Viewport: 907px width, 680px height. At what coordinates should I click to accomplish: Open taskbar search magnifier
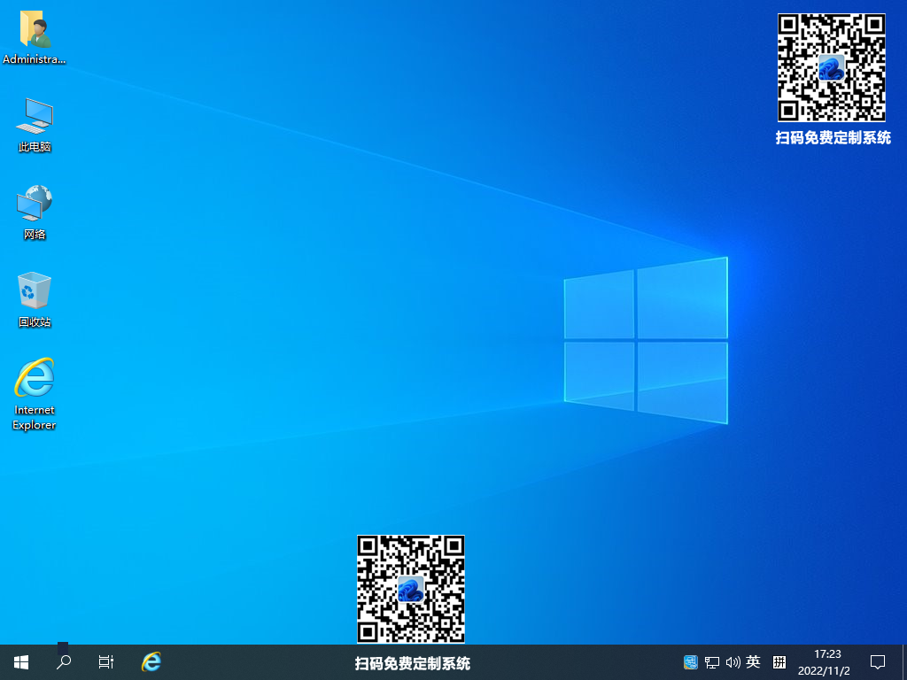click(x=64, y=662)
